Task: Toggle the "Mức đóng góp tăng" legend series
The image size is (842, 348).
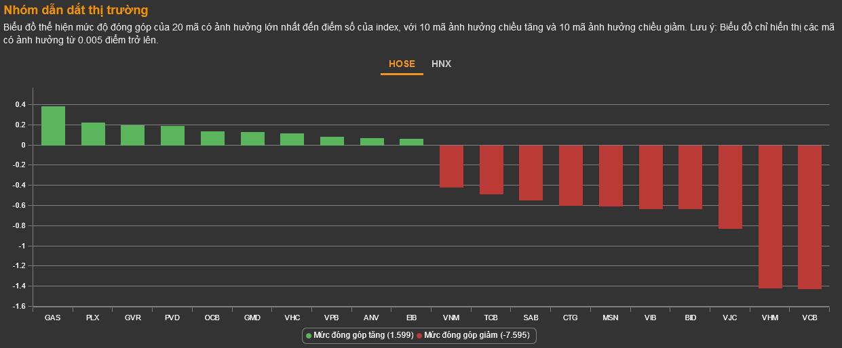Action: tap(362, 335)
